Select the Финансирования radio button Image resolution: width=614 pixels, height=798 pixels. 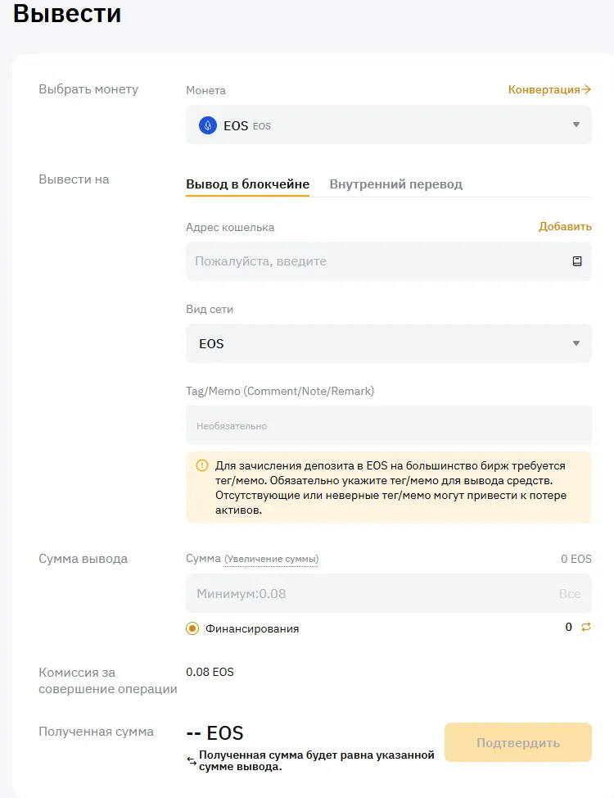point(192,628)
